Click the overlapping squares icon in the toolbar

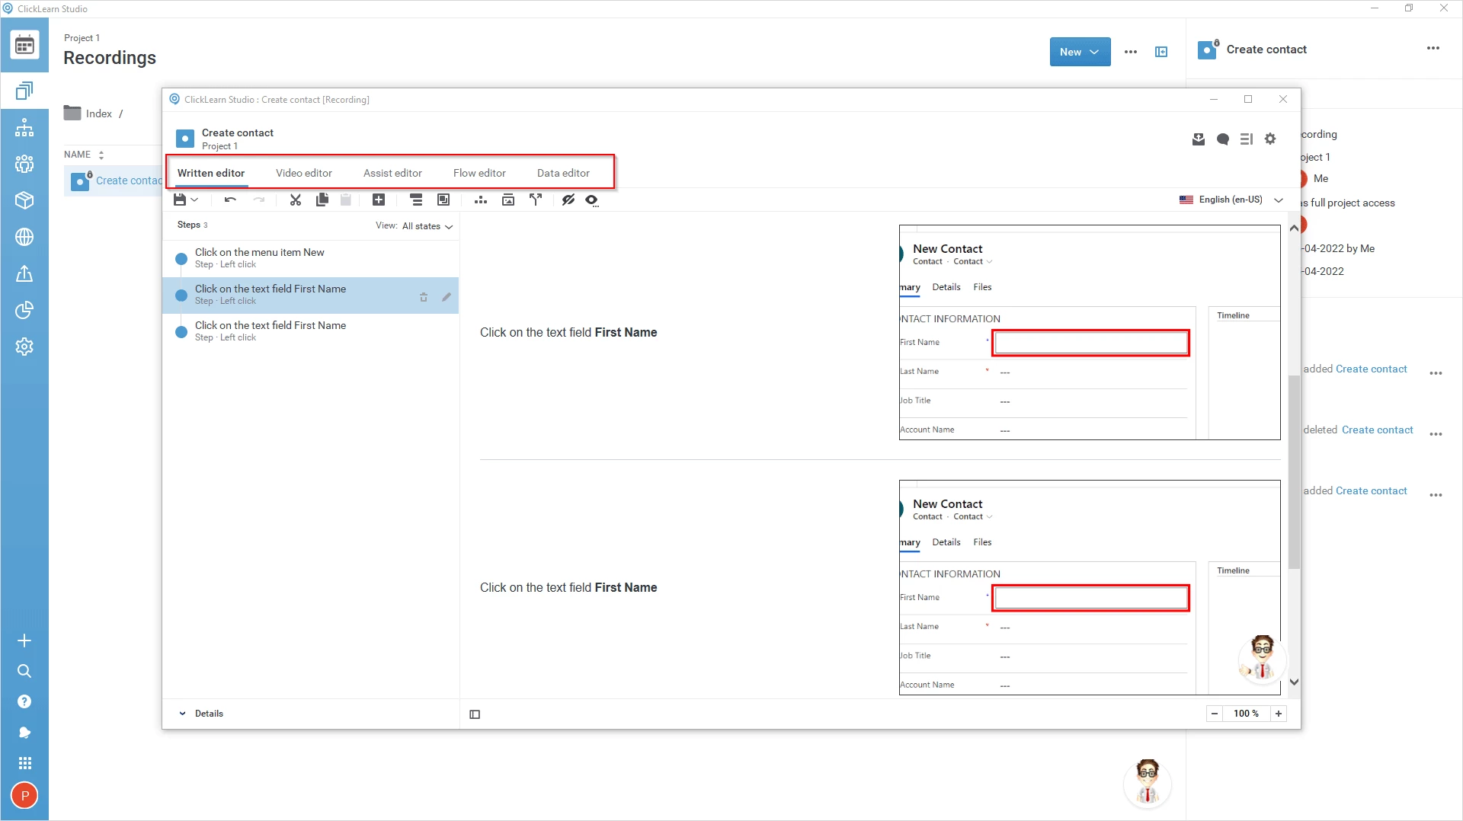pos(443,200)
